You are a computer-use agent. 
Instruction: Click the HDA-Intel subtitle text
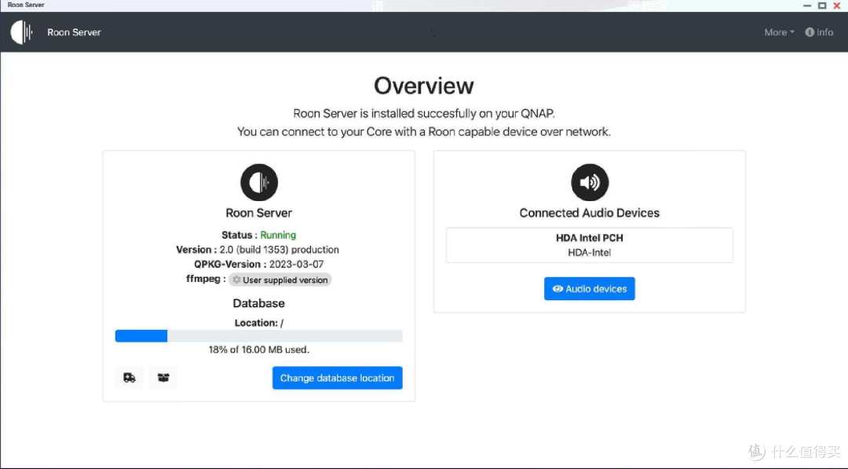pos(590,253)
